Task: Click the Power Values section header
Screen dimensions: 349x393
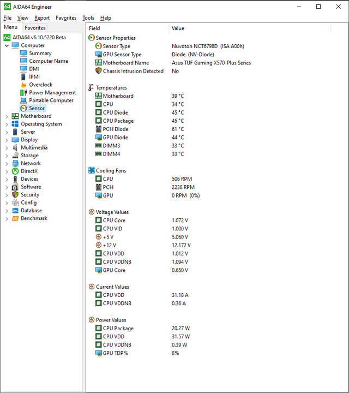Action: (111, 320)
